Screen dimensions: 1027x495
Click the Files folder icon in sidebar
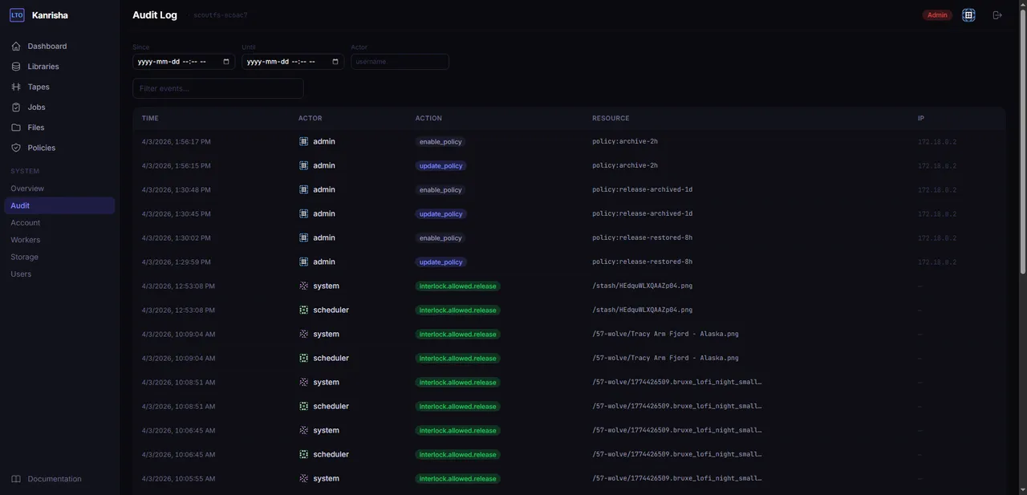[15, 127]
